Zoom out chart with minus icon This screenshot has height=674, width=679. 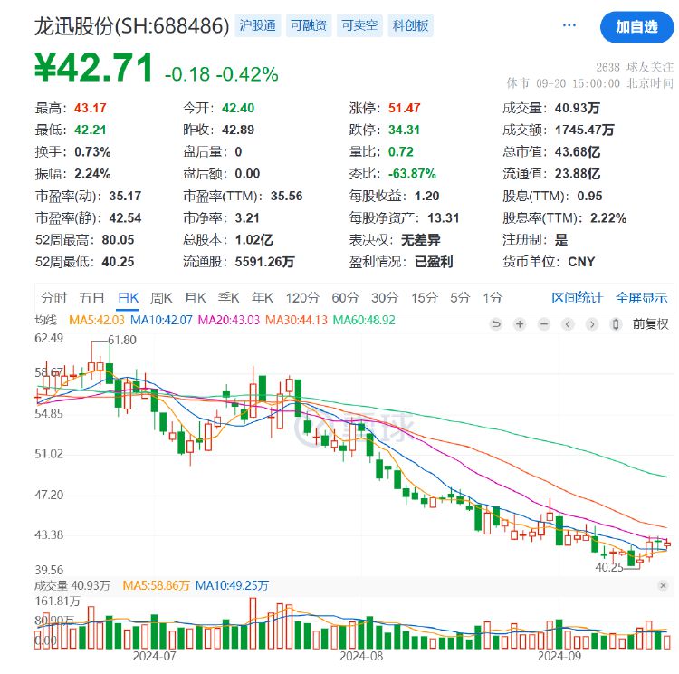[544, 323]
